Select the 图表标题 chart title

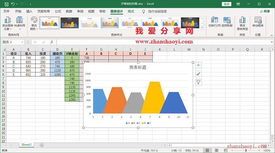tap(138, 67)
